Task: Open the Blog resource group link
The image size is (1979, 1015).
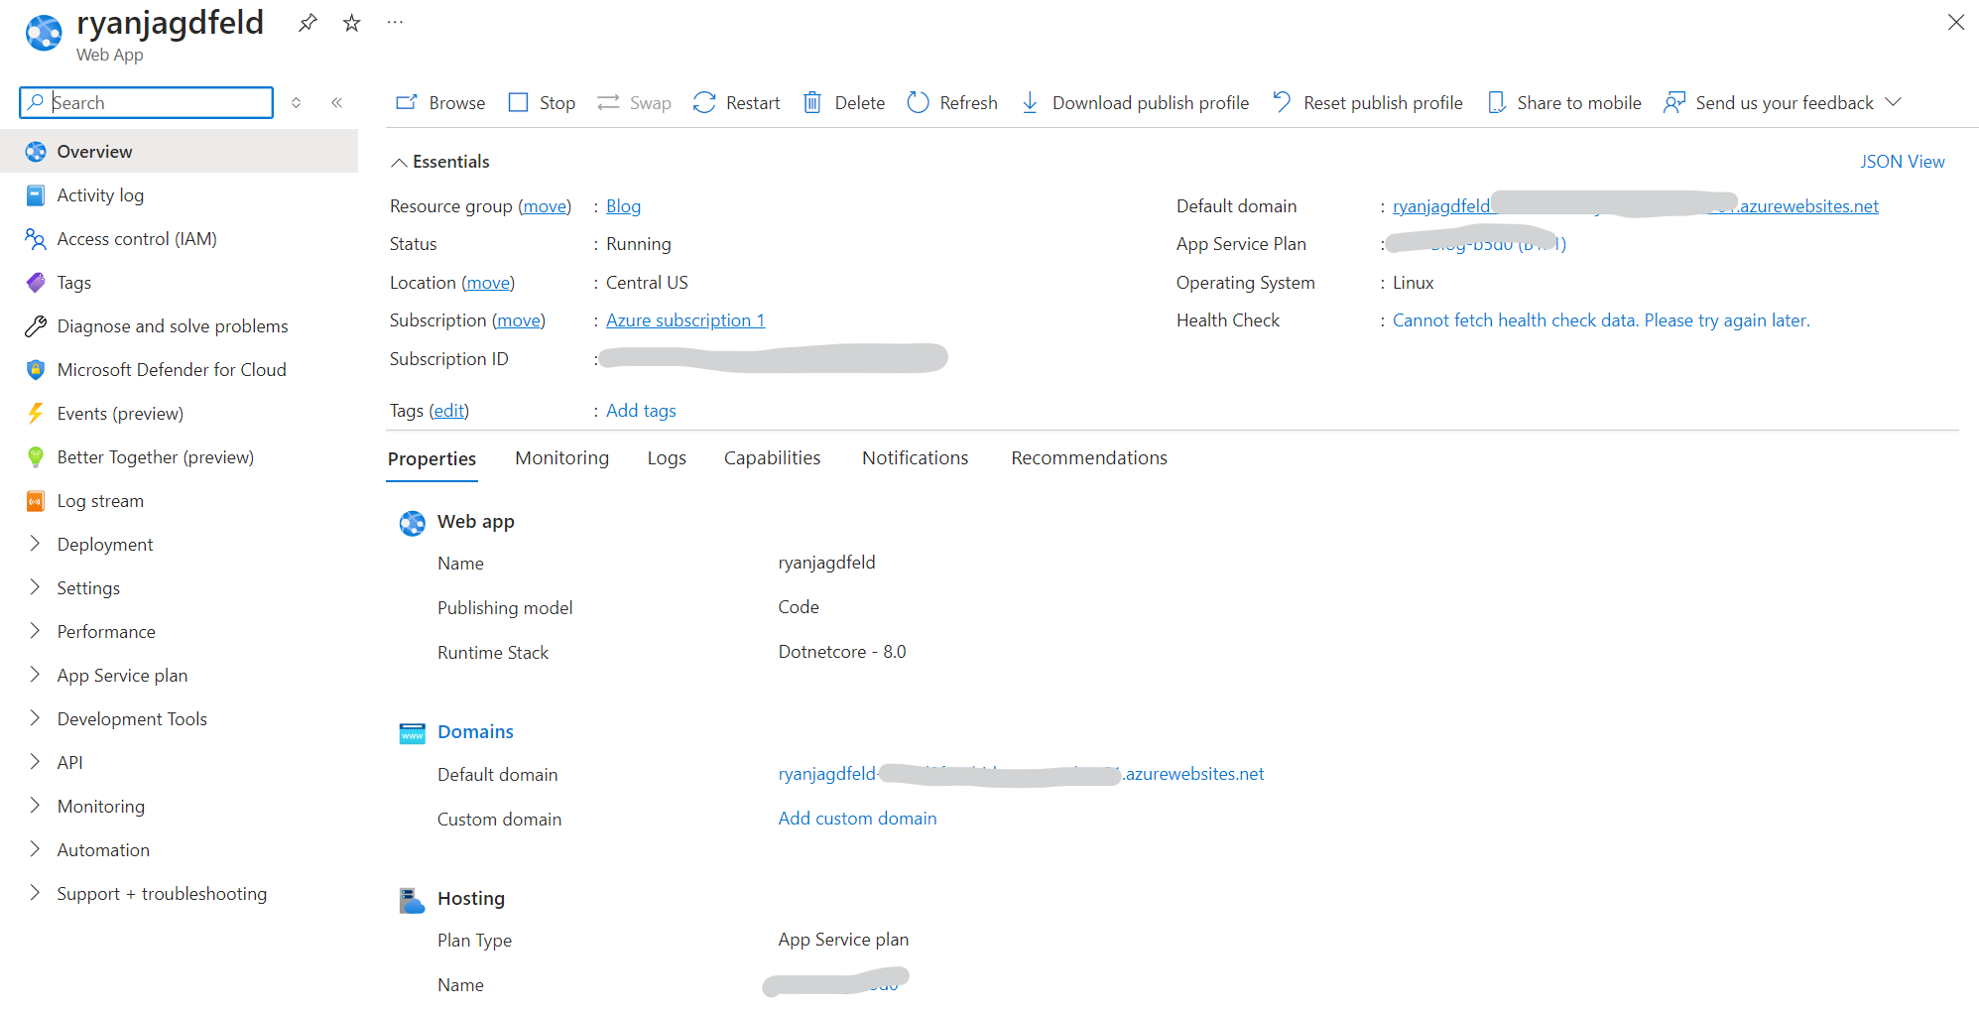Action: [623, 206]
